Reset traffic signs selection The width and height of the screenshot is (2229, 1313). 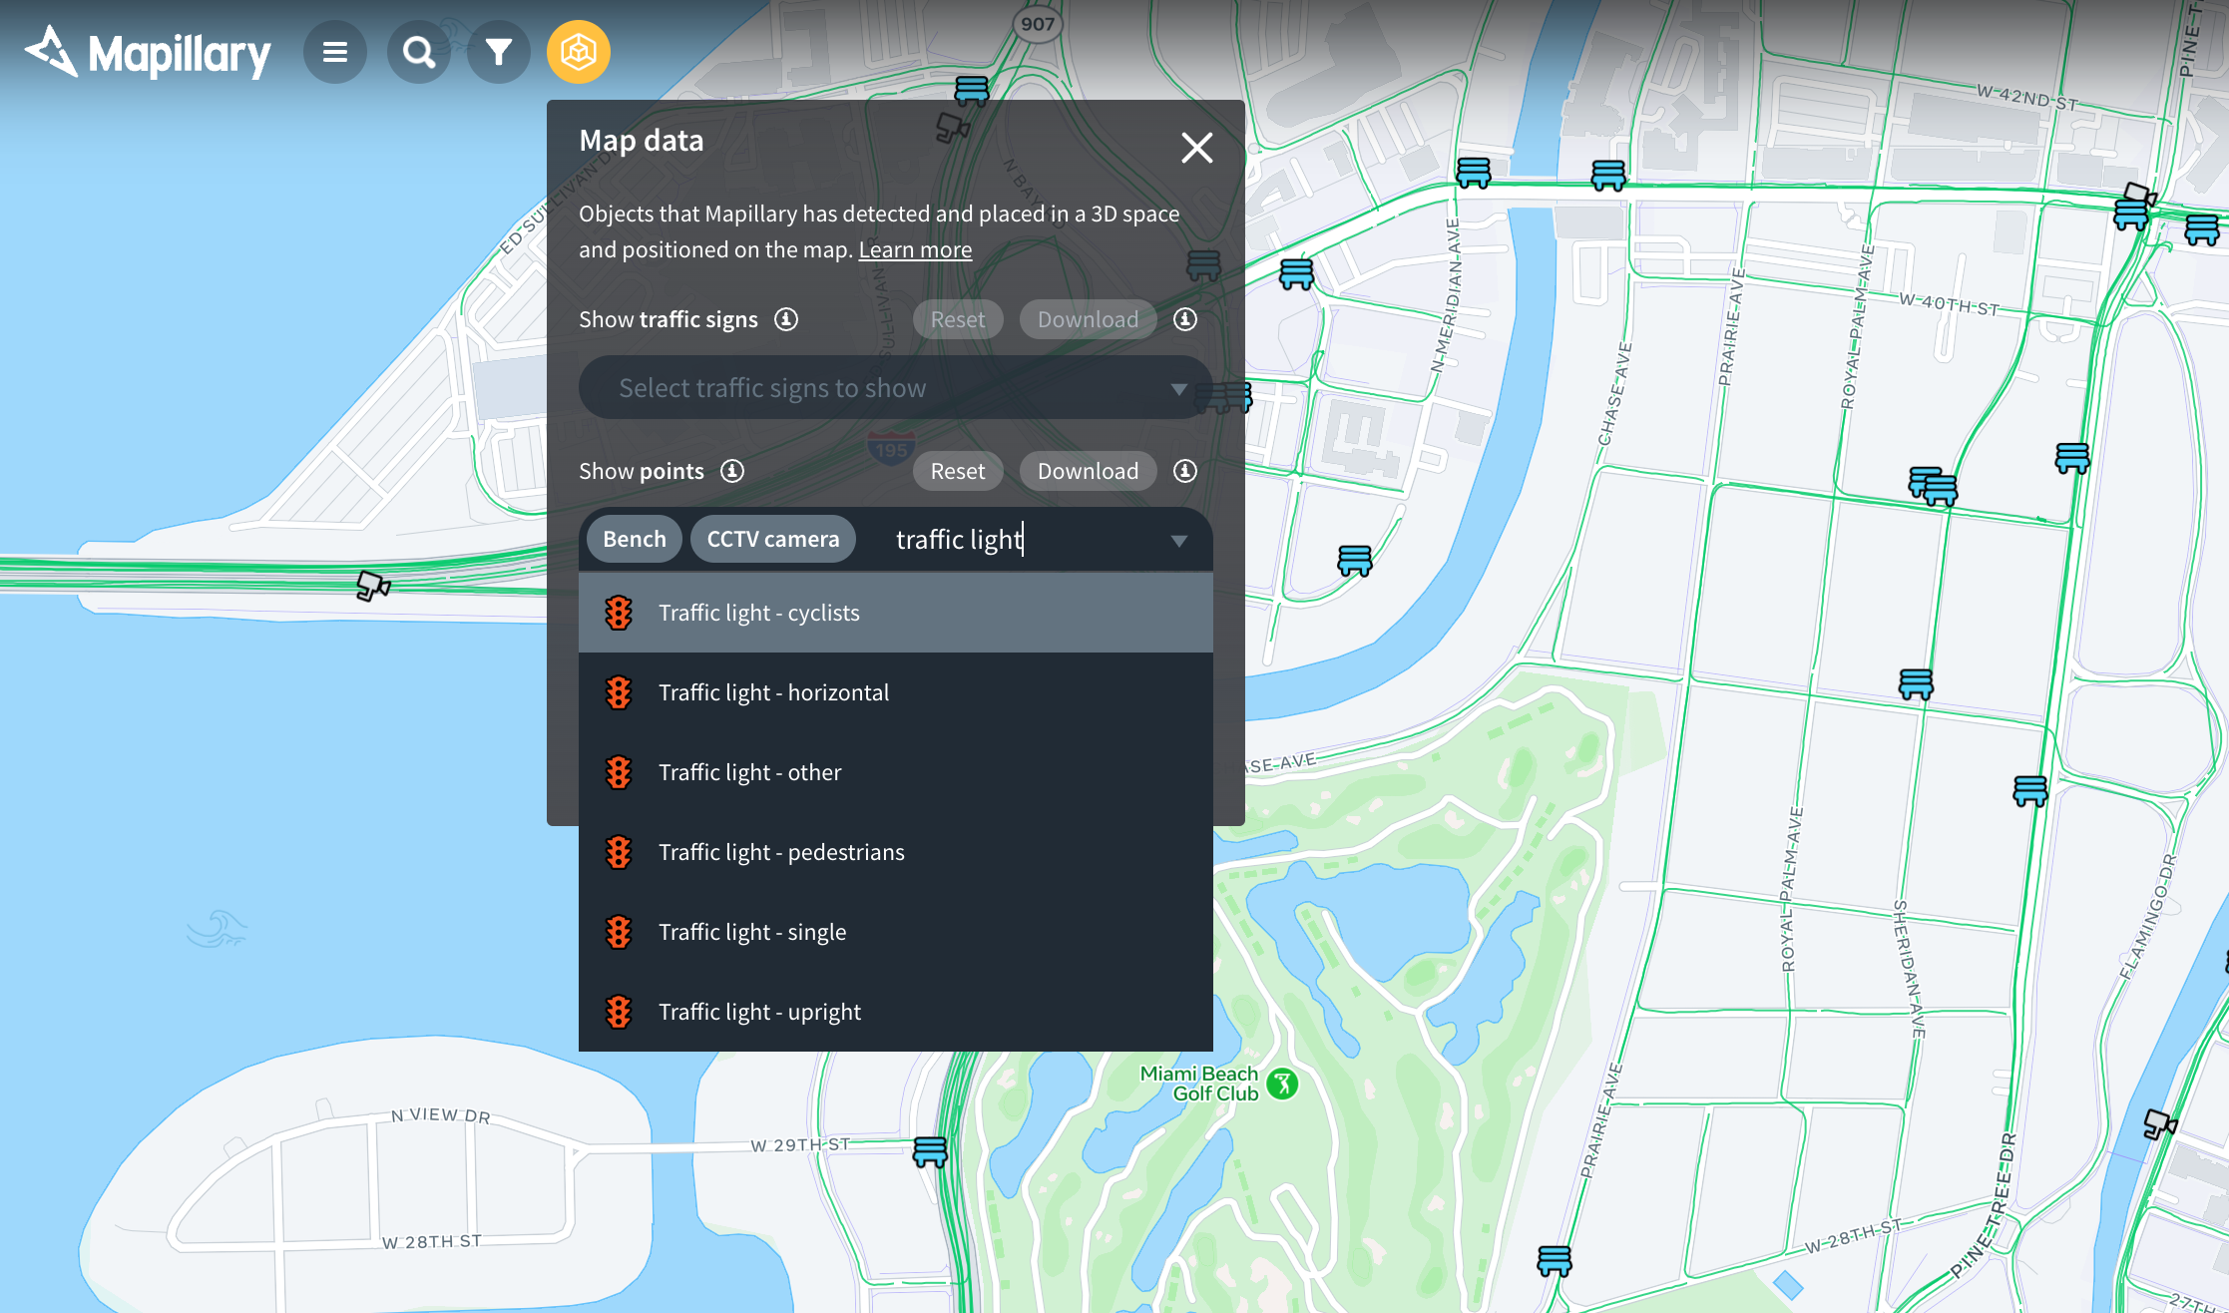tap(958, 319)
